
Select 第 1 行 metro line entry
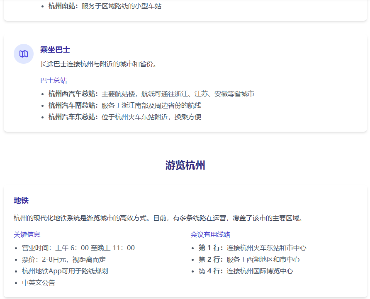[x=252, y=248]
